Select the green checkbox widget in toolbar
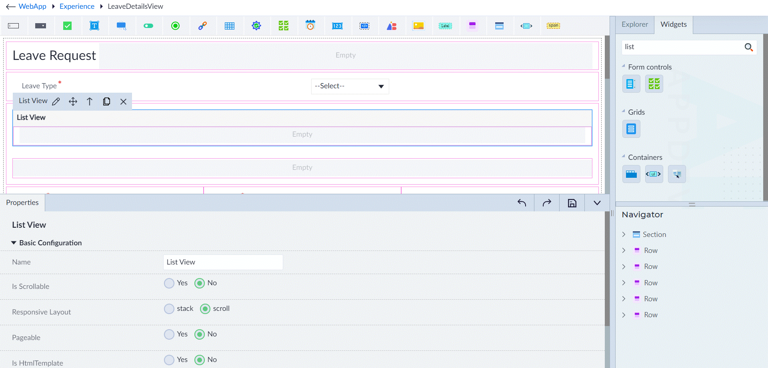 (68, 26)
